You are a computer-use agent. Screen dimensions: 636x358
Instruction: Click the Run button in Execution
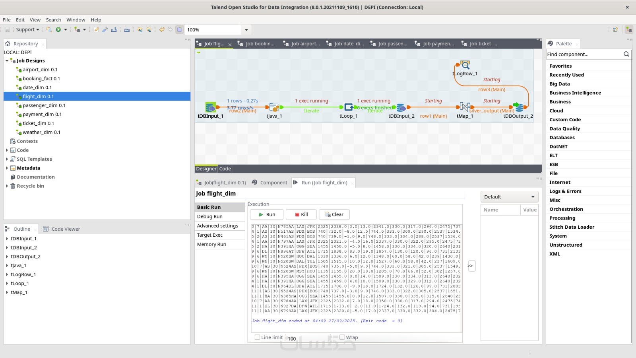coord(267,214)
